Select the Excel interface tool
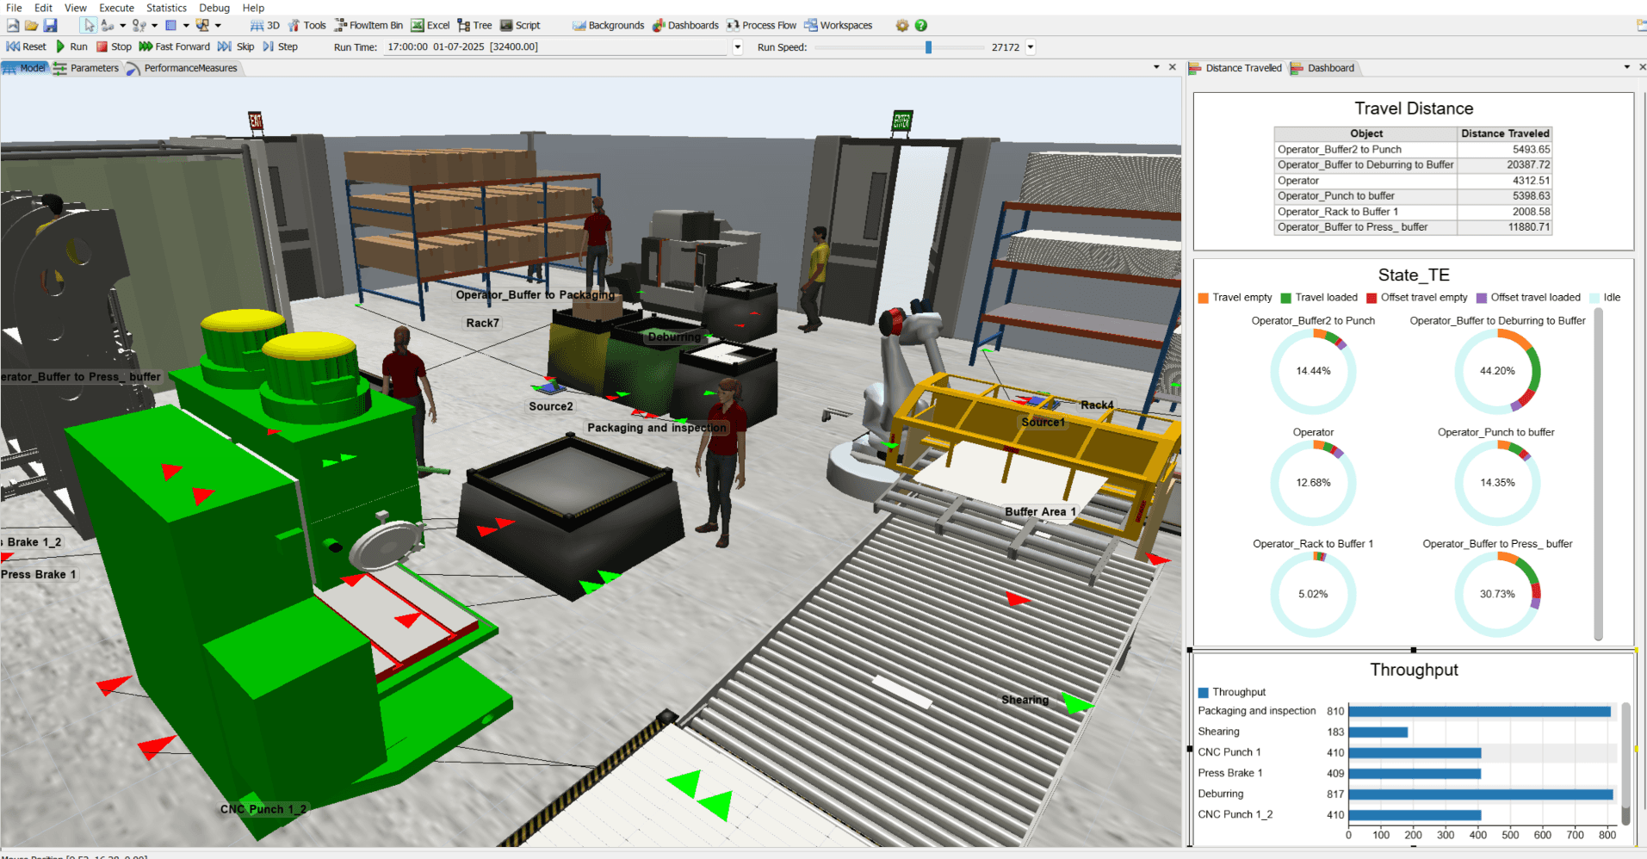1647x859 pixels. coord(430,25)
